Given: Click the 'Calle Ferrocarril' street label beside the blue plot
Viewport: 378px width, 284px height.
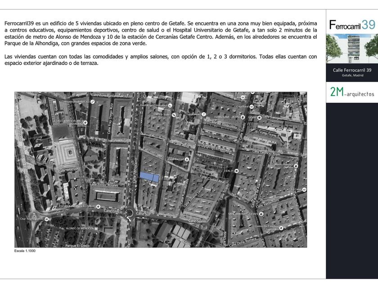Looking at the screenshot, I should [135, 170].
